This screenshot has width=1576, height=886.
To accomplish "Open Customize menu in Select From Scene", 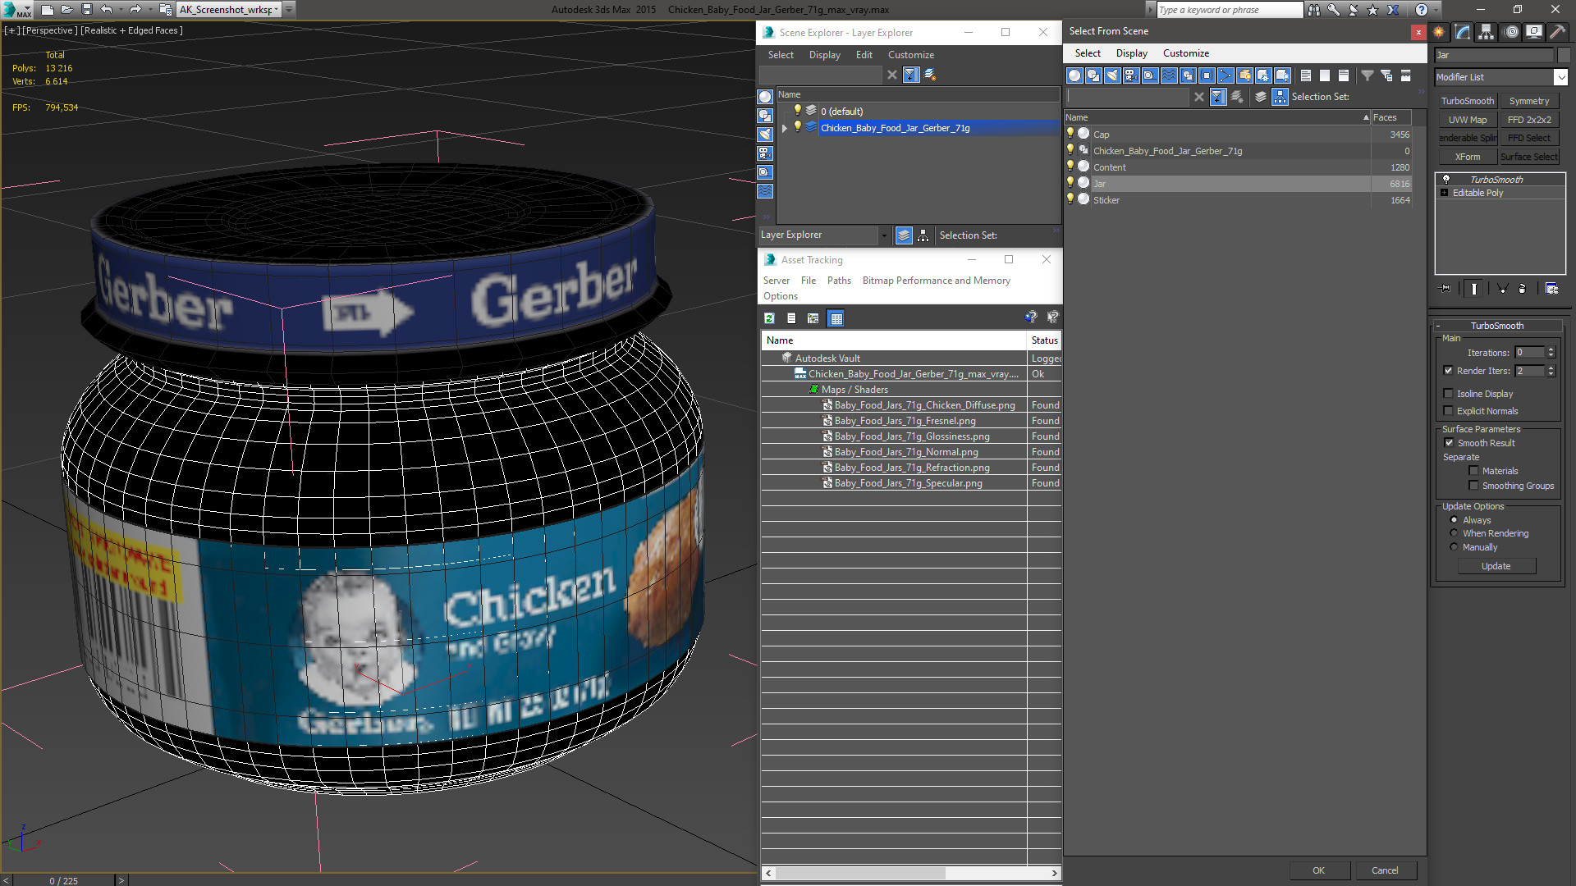I will tap(1185, 53).
